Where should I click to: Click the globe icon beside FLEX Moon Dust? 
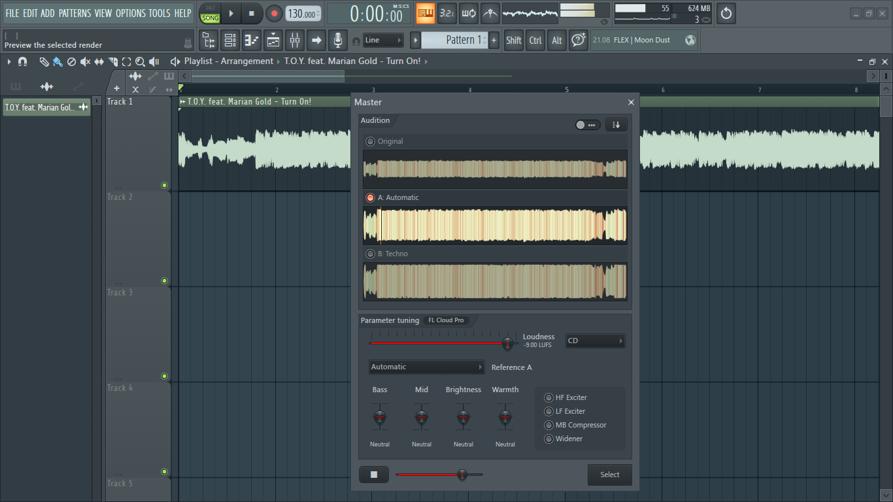click(x=690, y=41)
